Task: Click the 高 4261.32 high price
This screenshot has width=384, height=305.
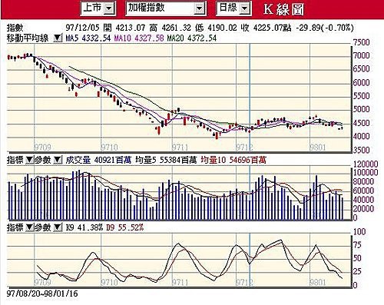Action: pos(170,28)
